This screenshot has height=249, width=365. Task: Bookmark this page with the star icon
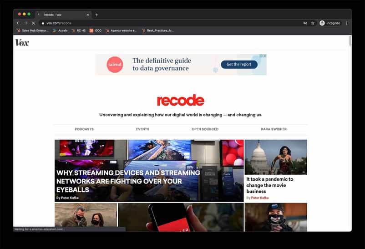(x=313, y=23)
